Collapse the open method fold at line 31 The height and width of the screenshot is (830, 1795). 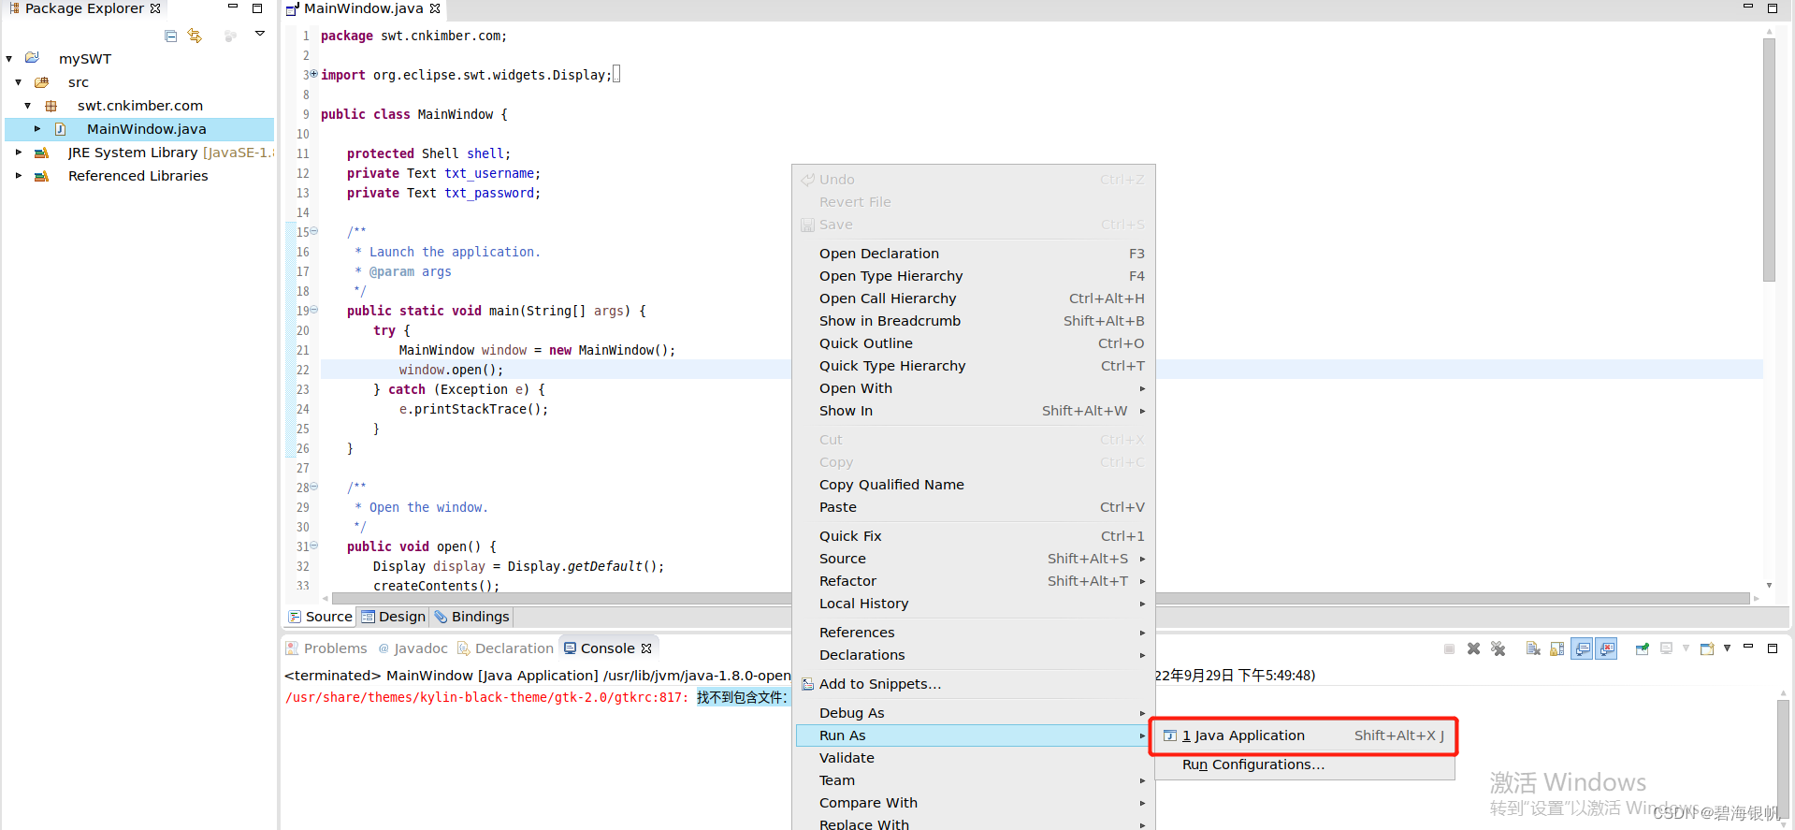(x=314, y=546)
